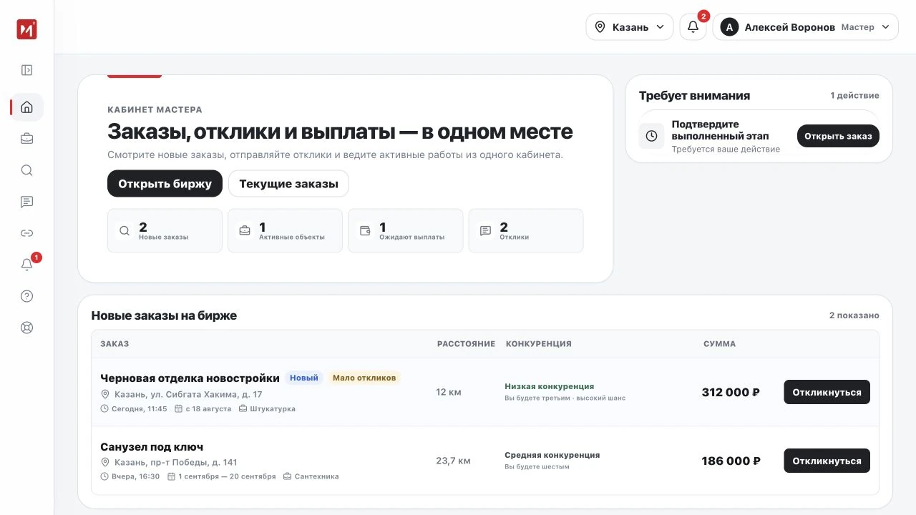Click the Конкуренция column header
Screen dimensions: 916x515
point(539,344)
